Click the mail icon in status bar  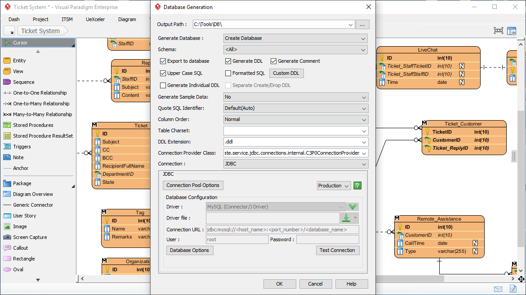(x=498, y=289)
